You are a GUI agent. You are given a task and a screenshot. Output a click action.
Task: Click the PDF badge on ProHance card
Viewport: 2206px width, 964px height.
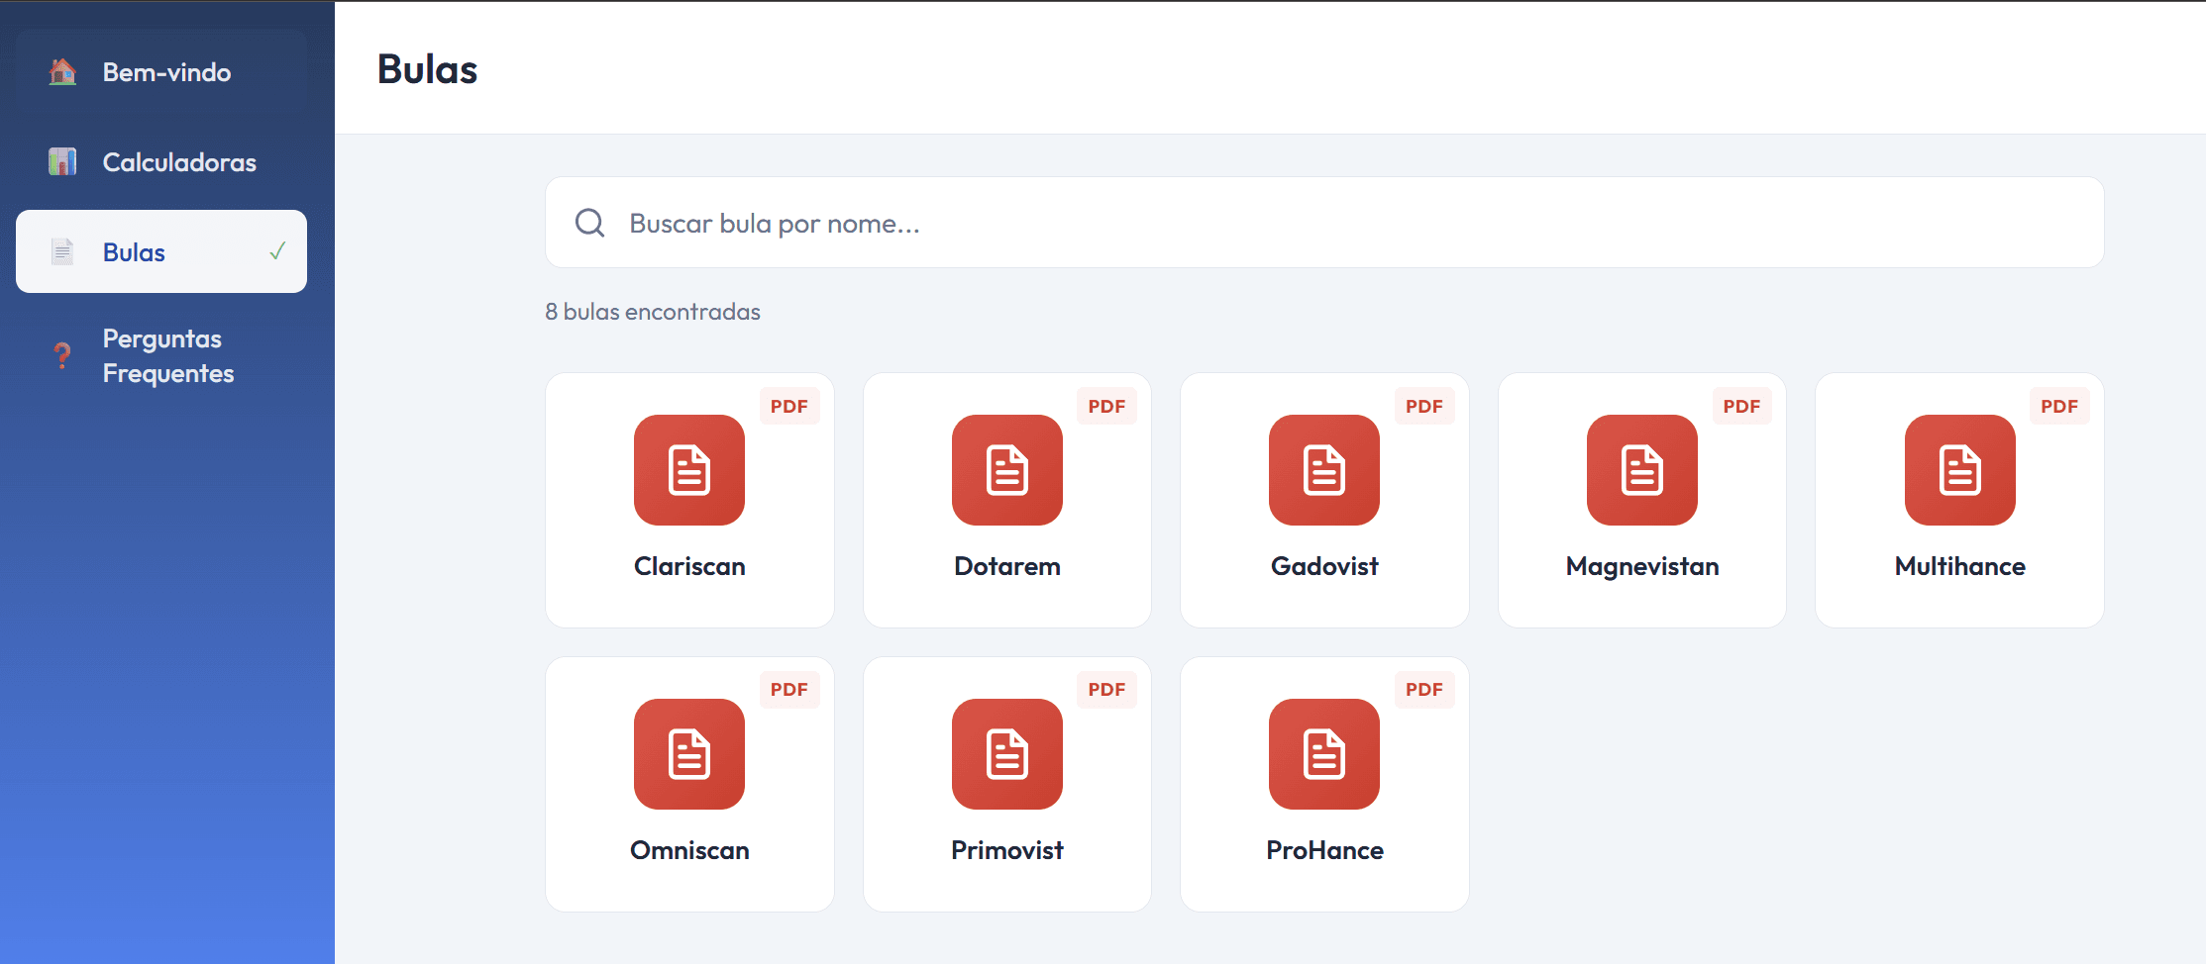click(x=1423, y=690)
